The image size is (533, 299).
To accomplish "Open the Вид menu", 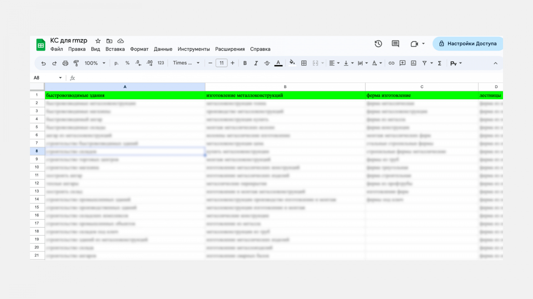I will point(96,49).
